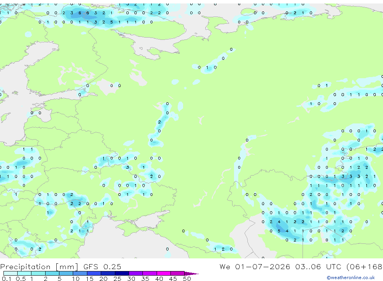
Task: Click the 30–35 mm purple legend swatch
Action: 136,273
